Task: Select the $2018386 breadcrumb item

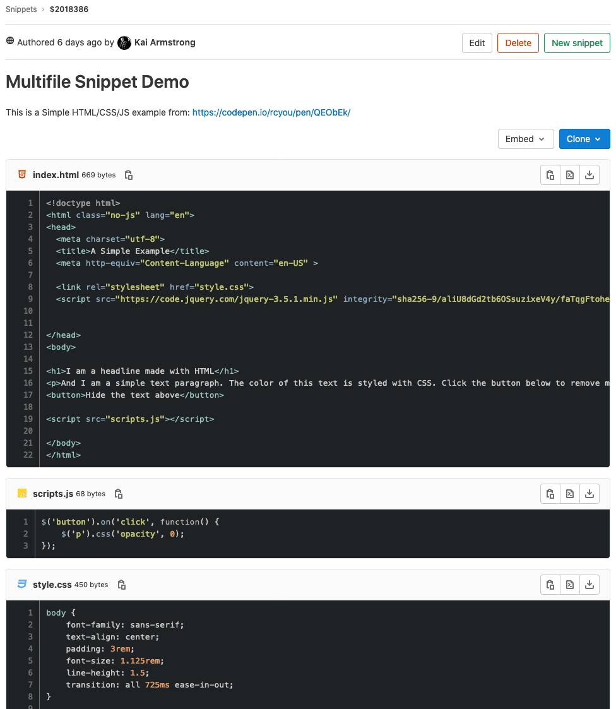Action: 69,9
